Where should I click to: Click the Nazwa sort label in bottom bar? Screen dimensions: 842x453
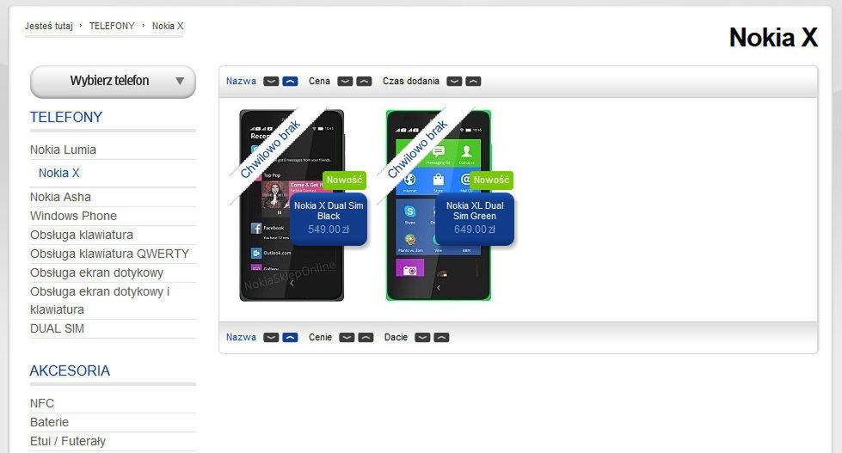[241, 337]
